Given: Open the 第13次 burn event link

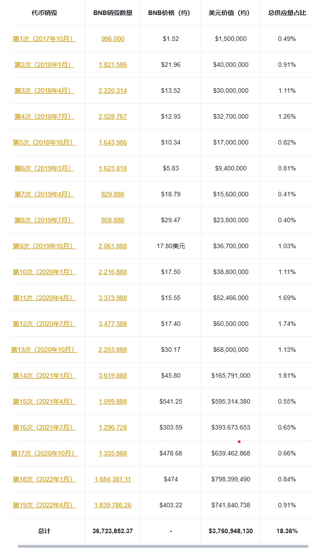Looking at the screenshot, I should 44,350.
